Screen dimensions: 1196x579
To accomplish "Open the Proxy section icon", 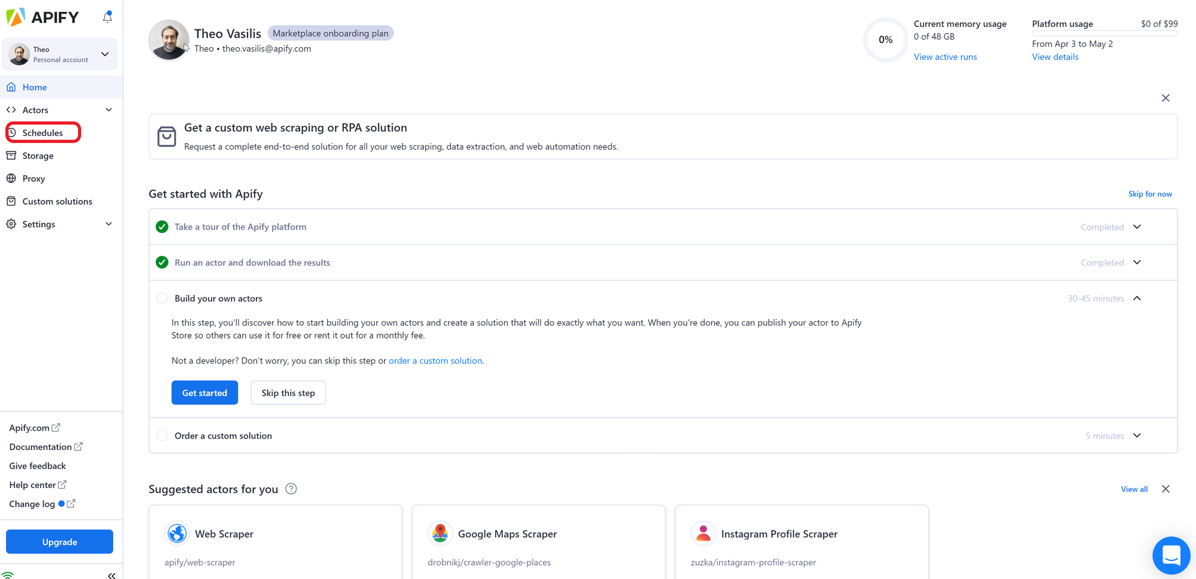I will [x=12, y=178].
